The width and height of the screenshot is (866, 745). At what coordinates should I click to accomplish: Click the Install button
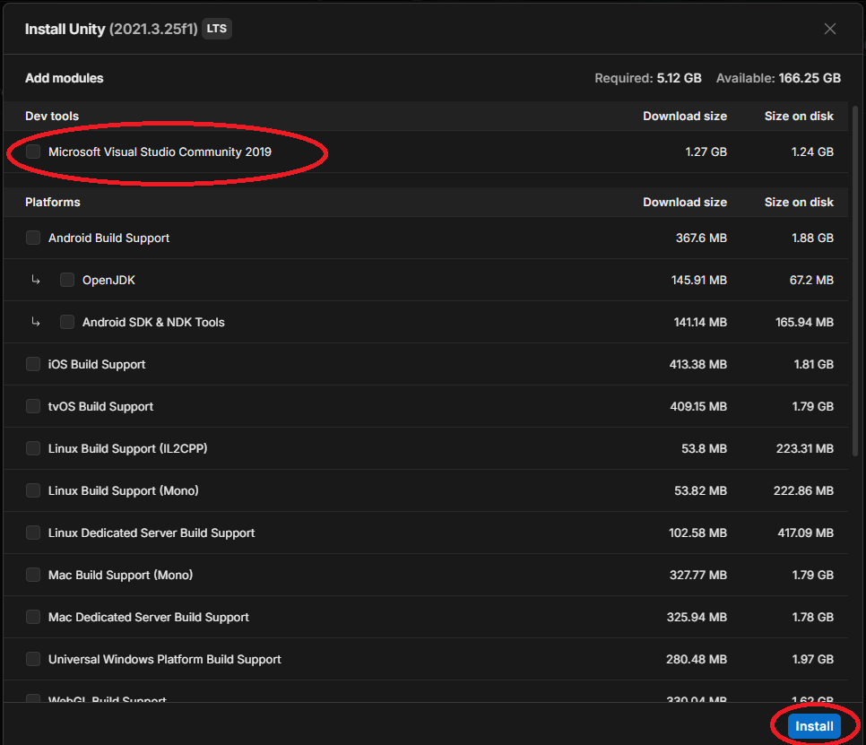click(814, 726)
